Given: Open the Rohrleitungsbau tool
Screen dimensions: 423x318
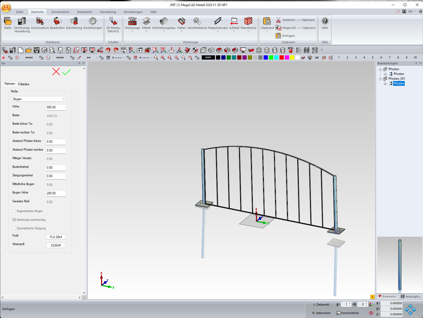Looking at the screenshot, I should tap(164, 21).
